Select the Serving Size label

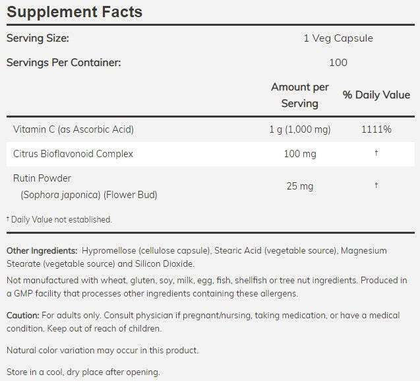click(x=38, y=38)
